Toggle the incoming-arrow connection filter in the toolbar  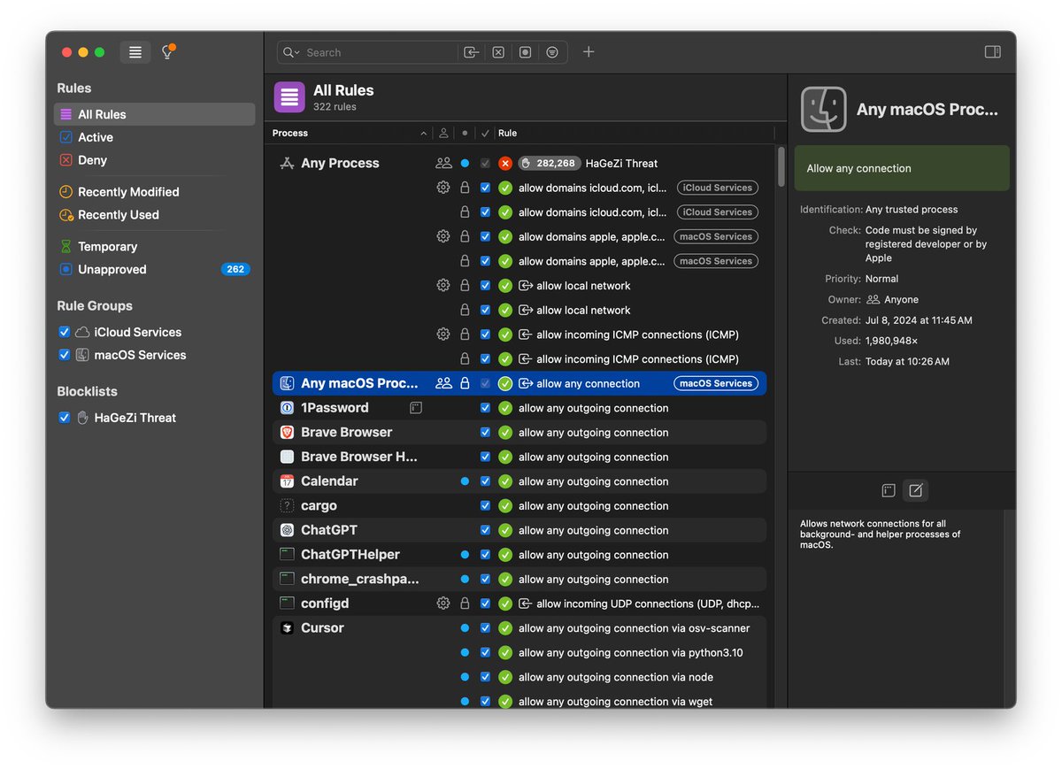coord(472,52)
